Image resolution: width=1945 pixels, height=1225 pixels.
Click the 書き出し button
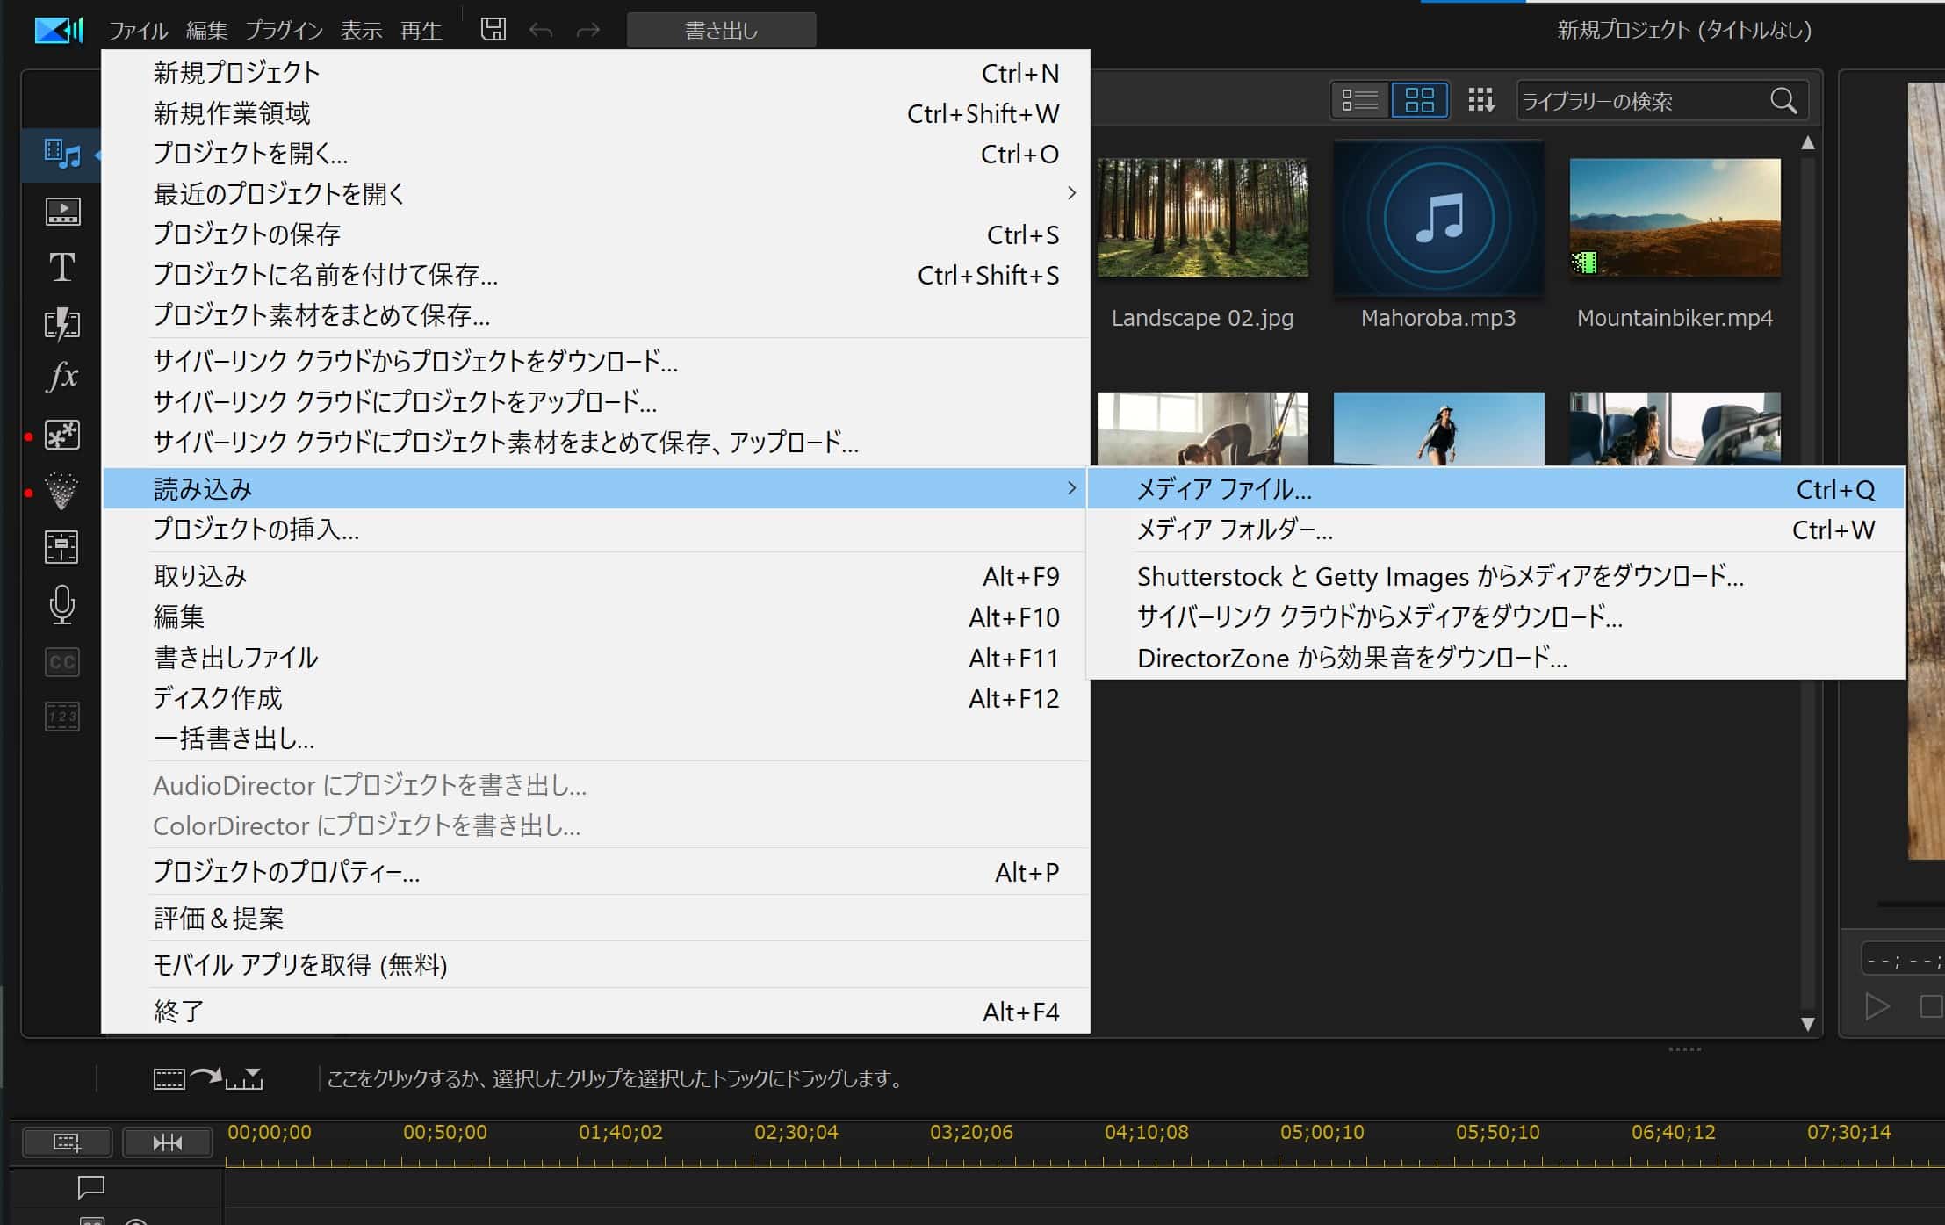tap(721, 31)
